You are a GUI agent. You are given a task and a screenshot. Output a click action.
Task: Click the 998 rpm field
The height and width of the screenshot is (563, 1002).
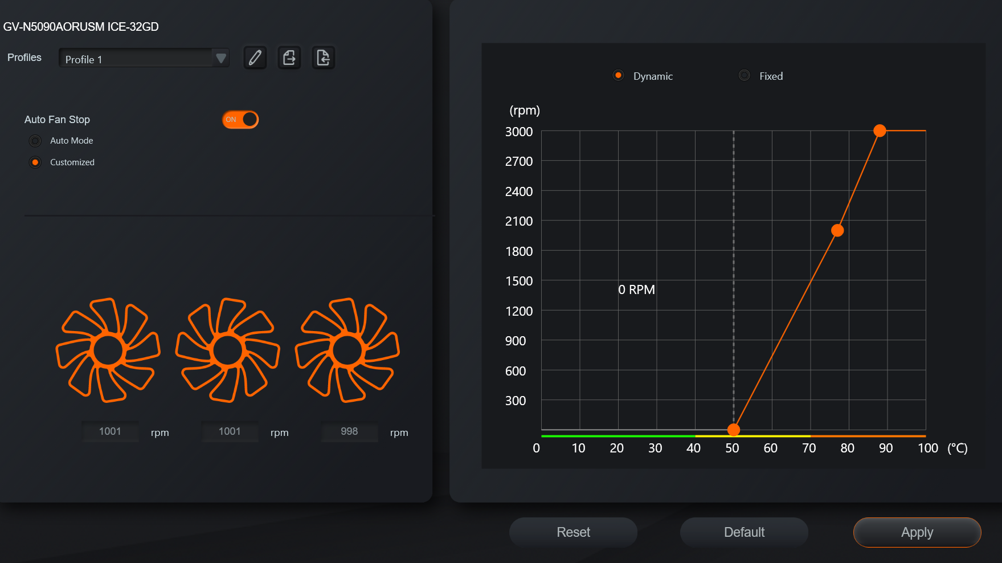tap(349, 431)
